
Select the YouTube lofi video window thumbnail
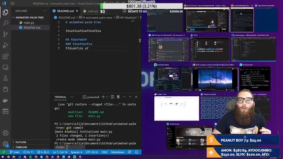(215, 78)
